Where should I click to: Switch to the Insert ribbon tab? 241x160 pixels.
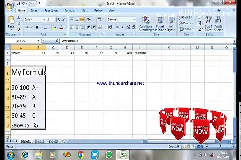34,10
